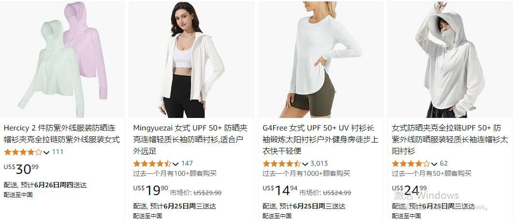
Task: Expand rating chevron next to 111 reviews
Action: point(46,153)
